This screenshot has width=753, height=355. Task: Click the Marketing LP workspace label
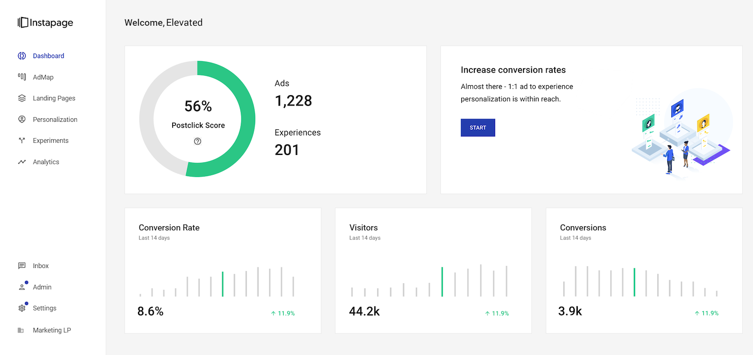click(x=52, y=330)
